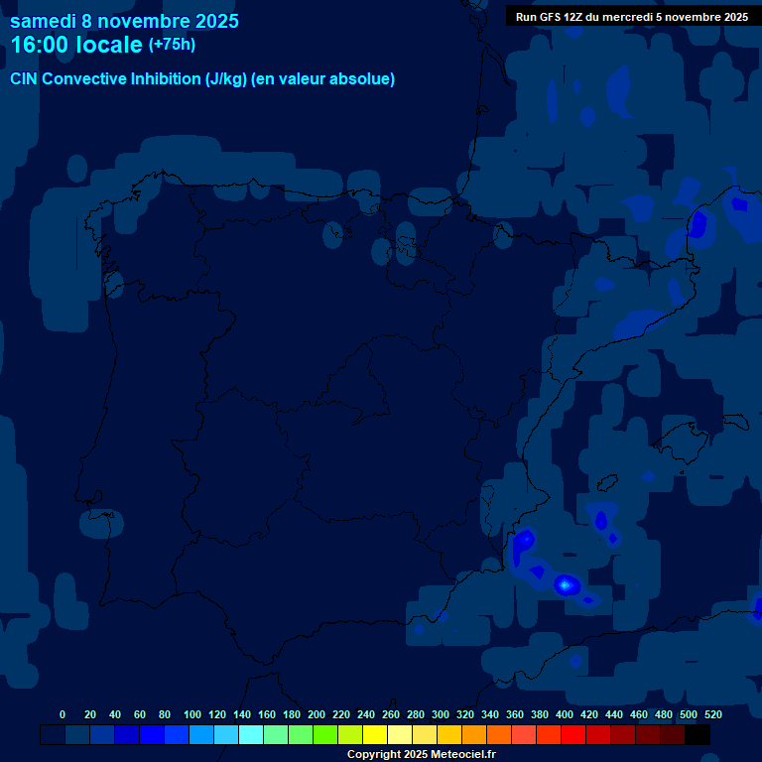Pick the orange swatch between 320 and 340

coord(474,734)
